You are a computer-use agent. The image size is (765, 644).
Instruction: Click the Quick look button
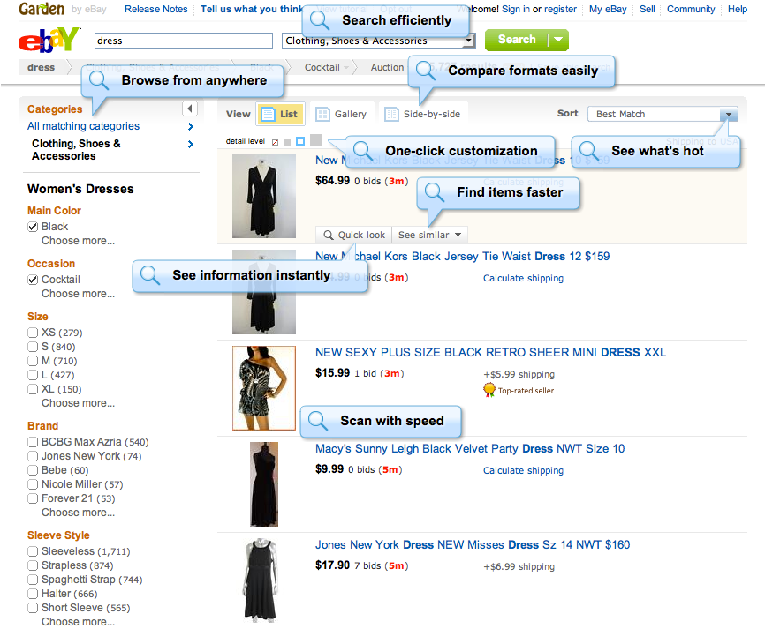pyautogui.click(x=354, y=236)
